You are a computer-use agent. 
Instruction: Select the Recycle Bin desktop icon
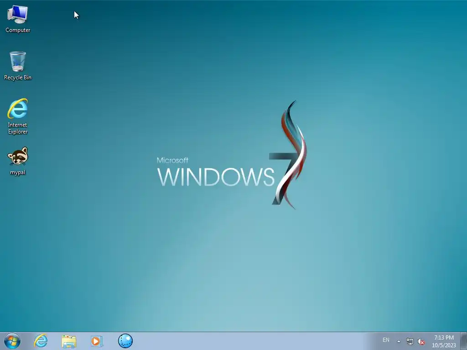[18, 66]
